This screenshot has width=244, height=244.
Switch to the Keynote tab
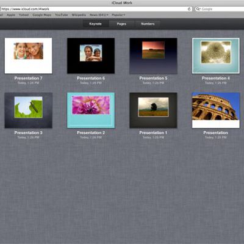[x=95, y=24]
